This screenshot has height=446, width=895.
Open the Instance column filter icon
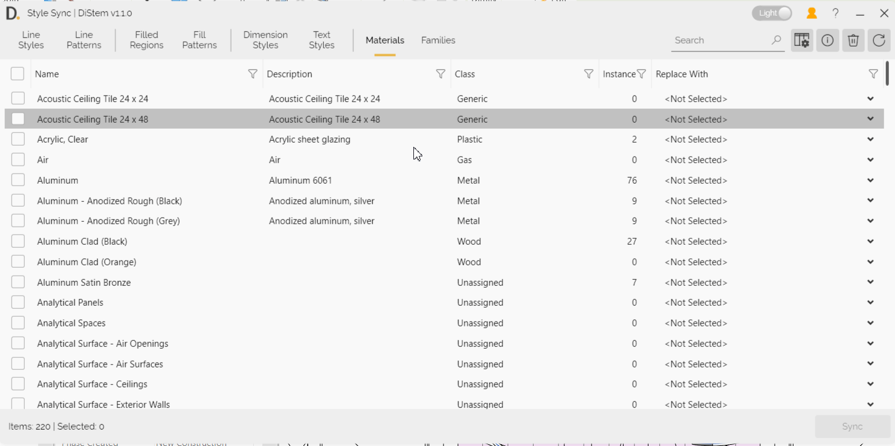(x=642, y=74)
